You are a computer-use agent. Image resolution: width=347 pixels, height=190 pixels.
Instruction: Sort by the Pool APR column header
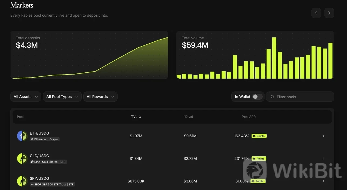[249, 117]
